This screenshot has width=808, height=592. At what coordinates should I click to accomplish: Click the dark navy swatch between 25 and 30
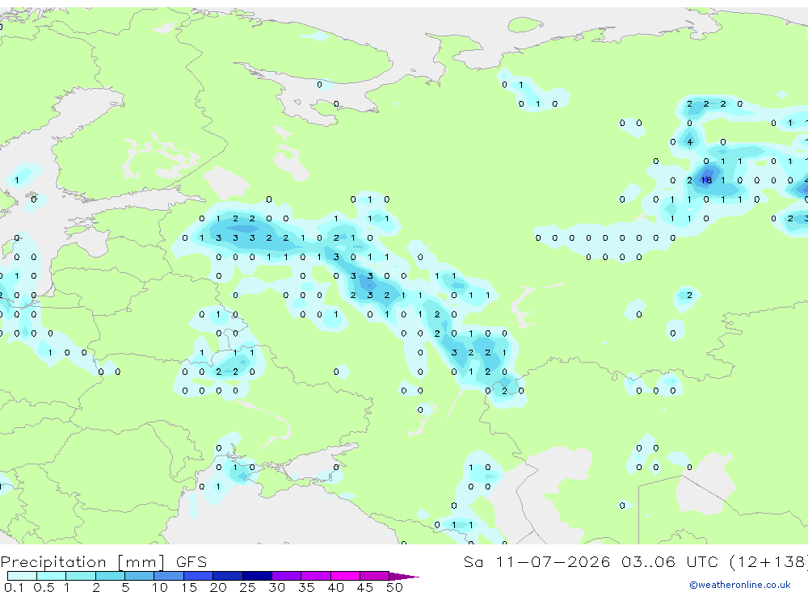[257, 576]
